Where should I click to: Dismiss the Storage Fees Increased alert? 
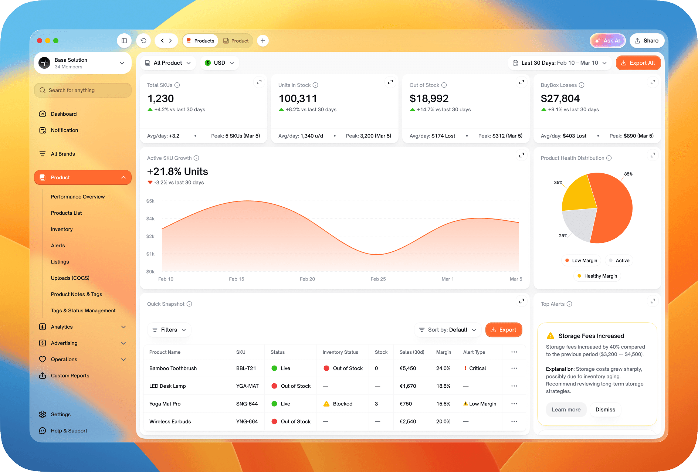point(605,410)
